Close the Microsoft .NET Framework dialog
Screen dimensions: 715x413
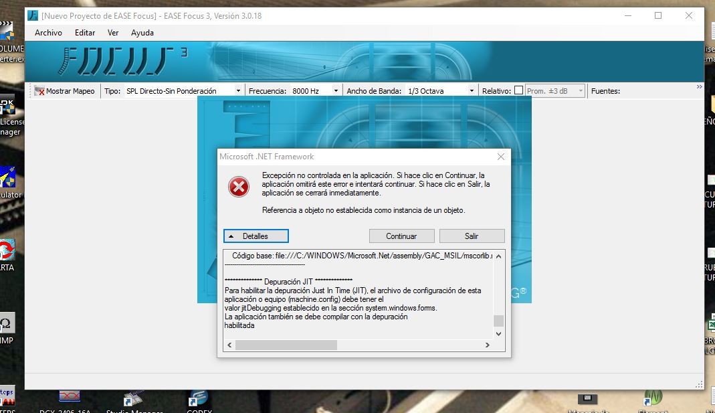click(x=501, y=157)
